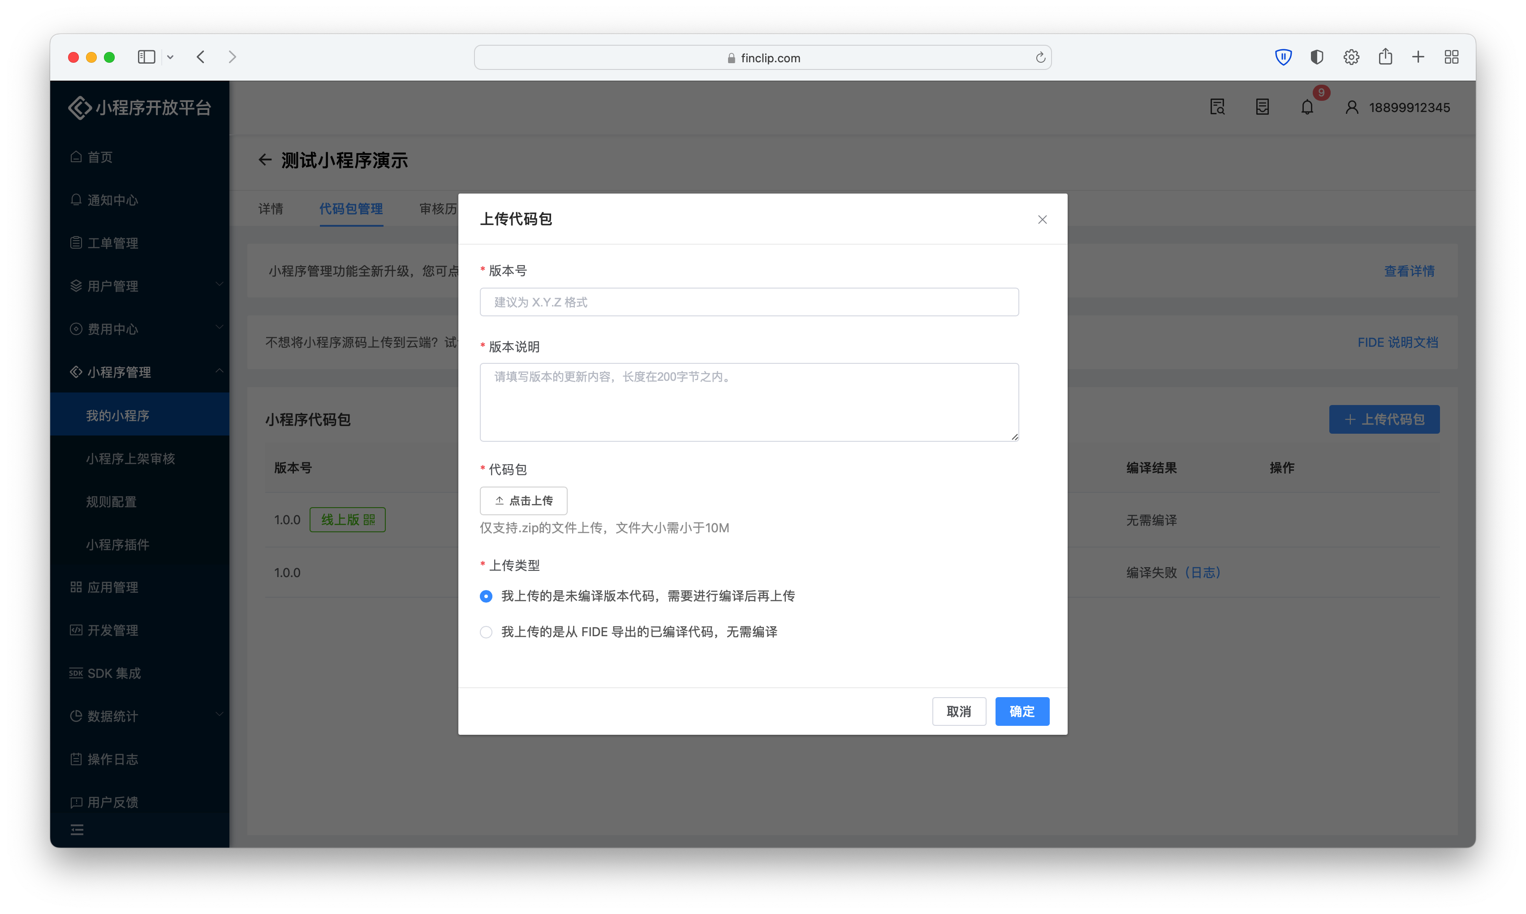1526x914 pixels.
Task: Toggle the Safari sidebar icon
Action: point(146,57)
